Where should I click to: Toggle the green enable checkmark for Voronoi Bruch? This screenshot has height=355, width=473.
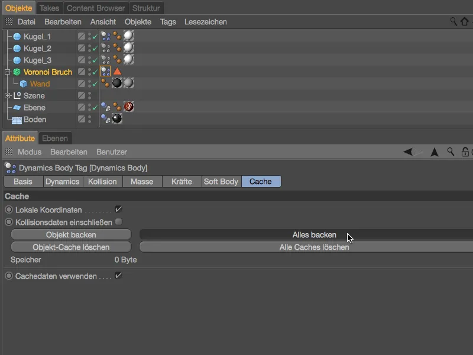(x=95, y=72)
